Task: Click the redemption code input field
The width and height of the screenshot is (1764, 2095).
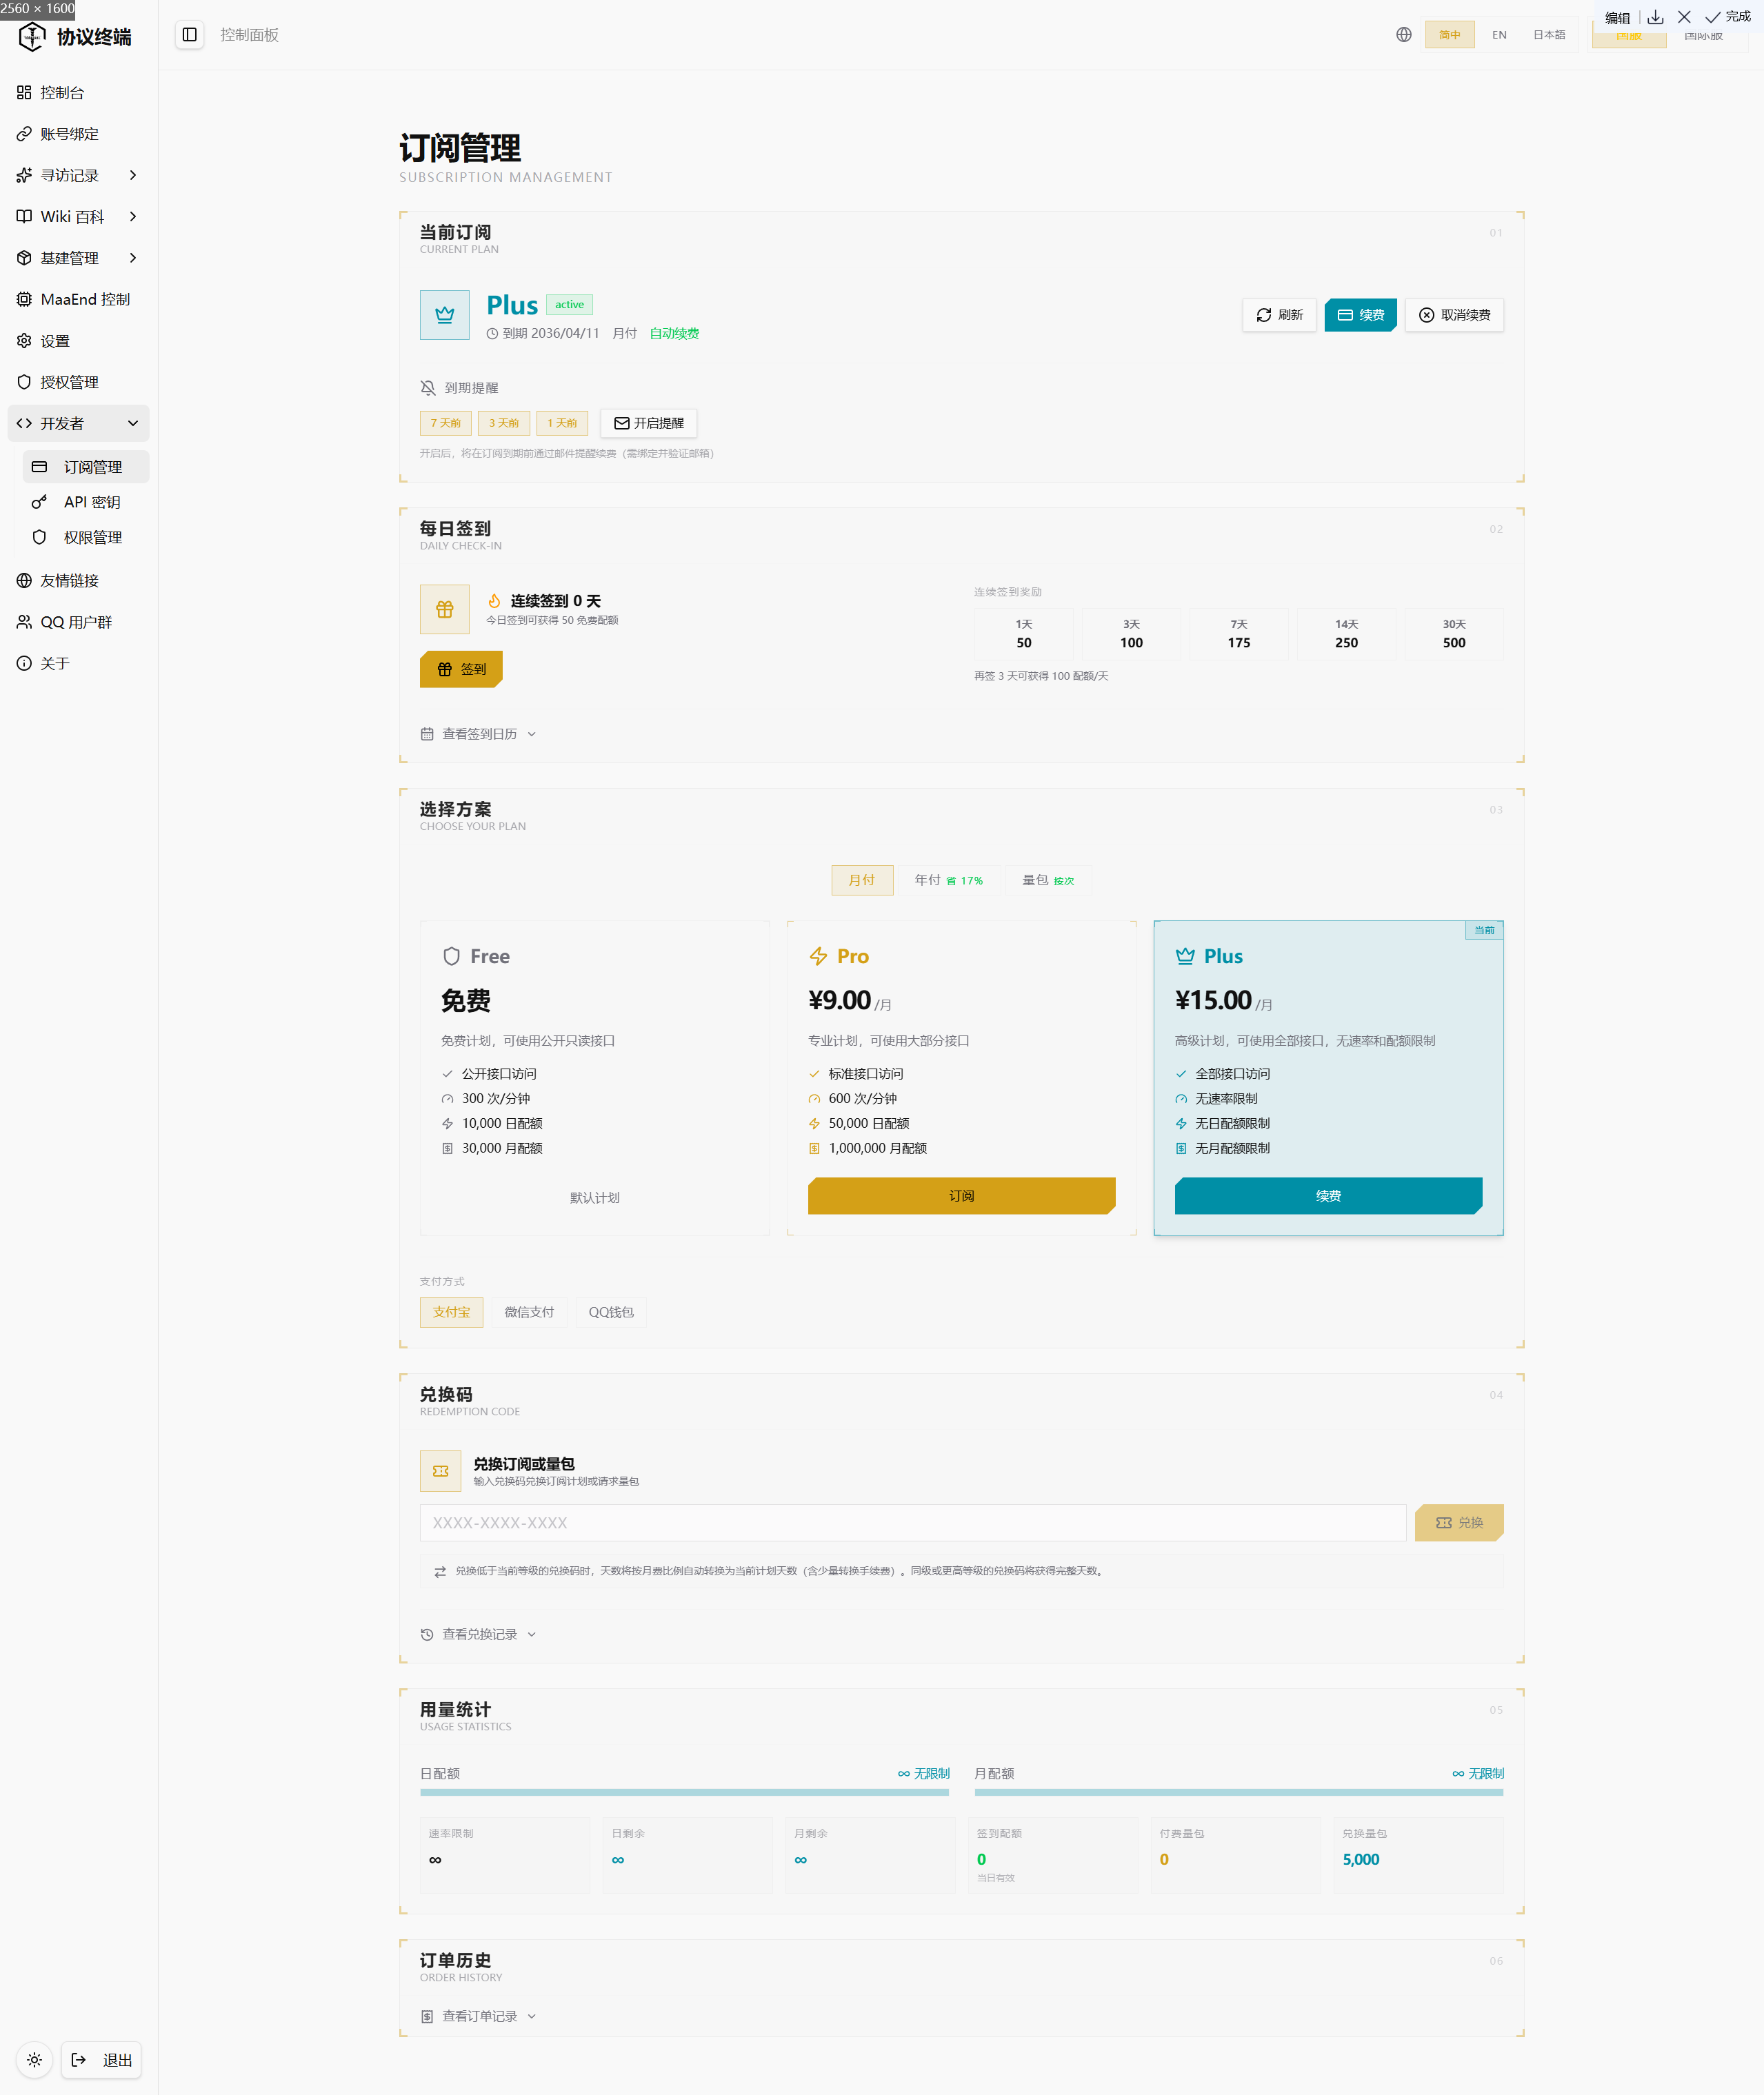Action: click(913, 1522)
